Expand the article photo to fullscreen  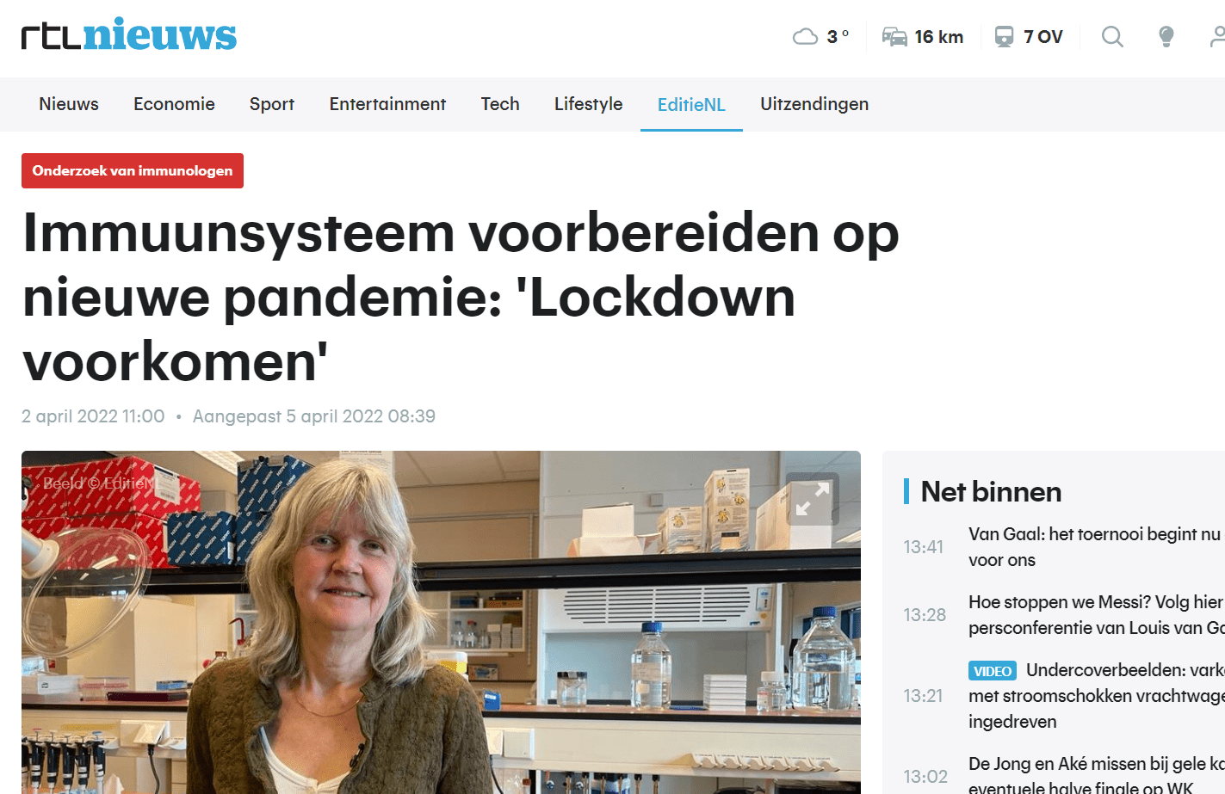pos(812,499)
